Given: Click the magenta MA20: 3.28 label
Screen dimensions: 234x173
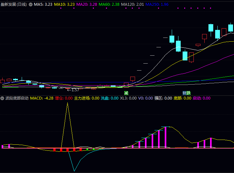Looking at the screenshot, I should coord(87,4).
